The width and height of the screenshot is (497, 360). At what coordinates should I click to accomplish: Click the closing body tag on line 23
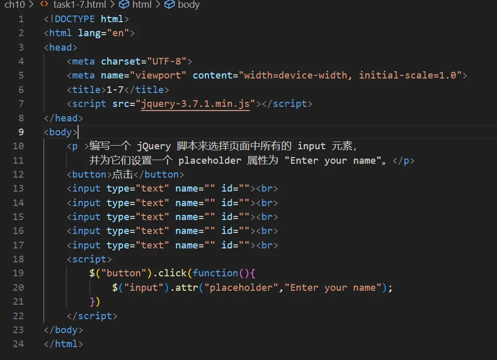pyautogui.click(x=64, y=330)
